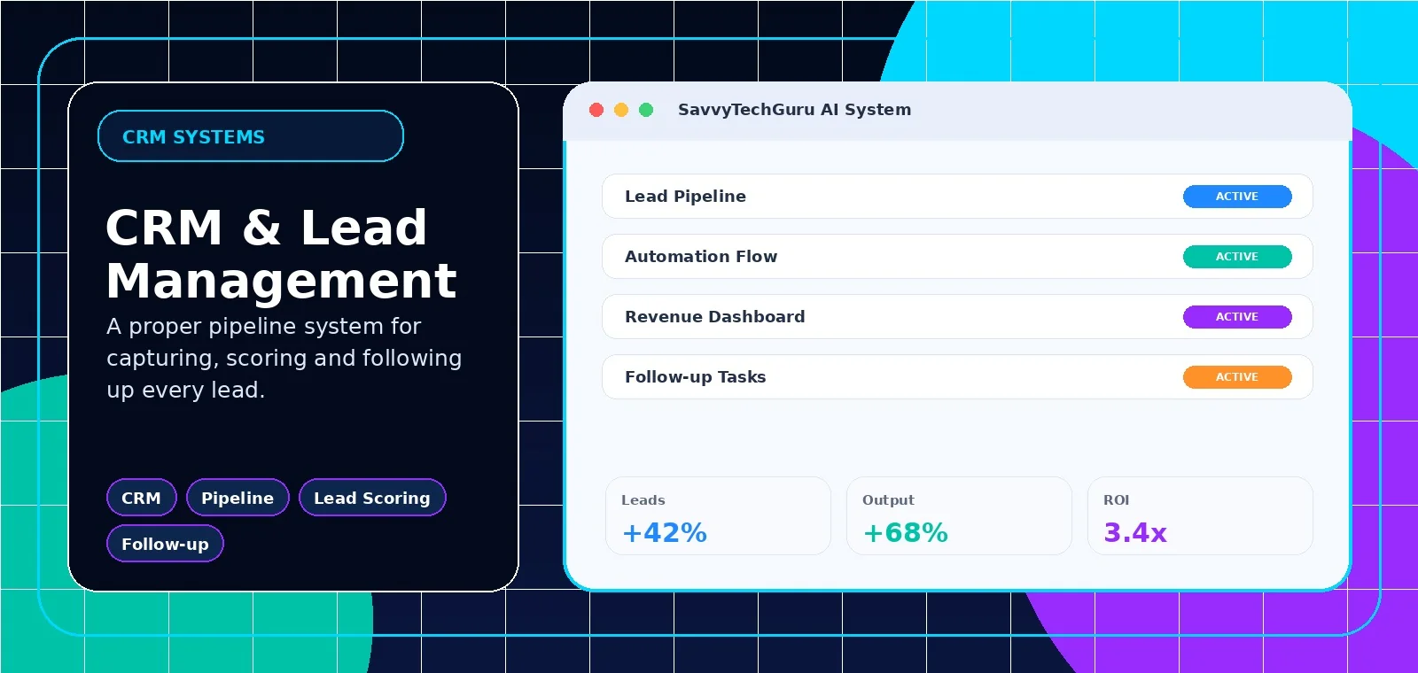Viewport: 1418px width, 673px height.
Task: Open the Revenue Dashboard row
Action: pos(957,317)
